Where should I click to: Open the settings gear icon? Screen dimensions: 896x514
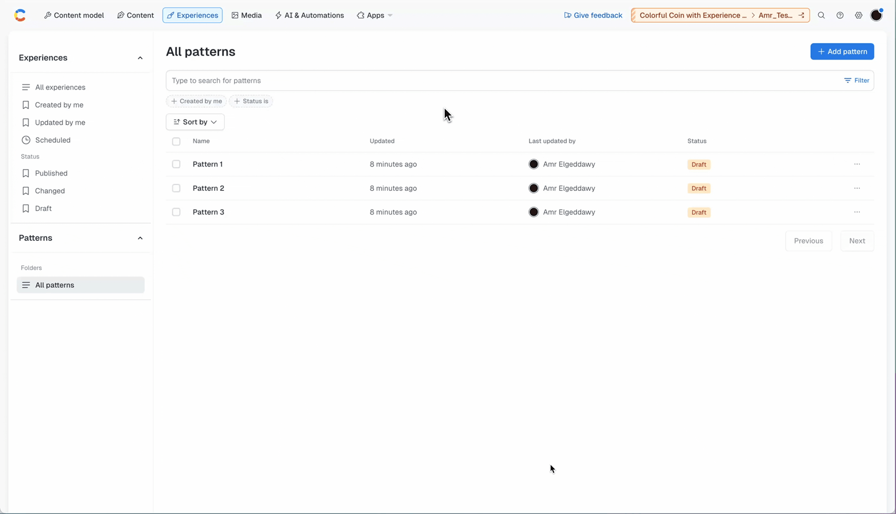(859, 15)
